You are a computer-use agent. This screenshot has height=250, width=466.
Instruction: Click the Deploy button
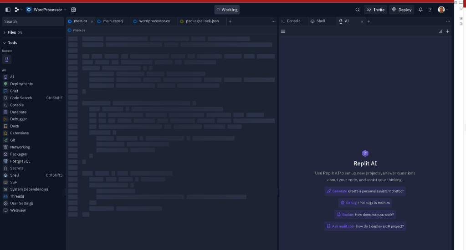(401, 10)
